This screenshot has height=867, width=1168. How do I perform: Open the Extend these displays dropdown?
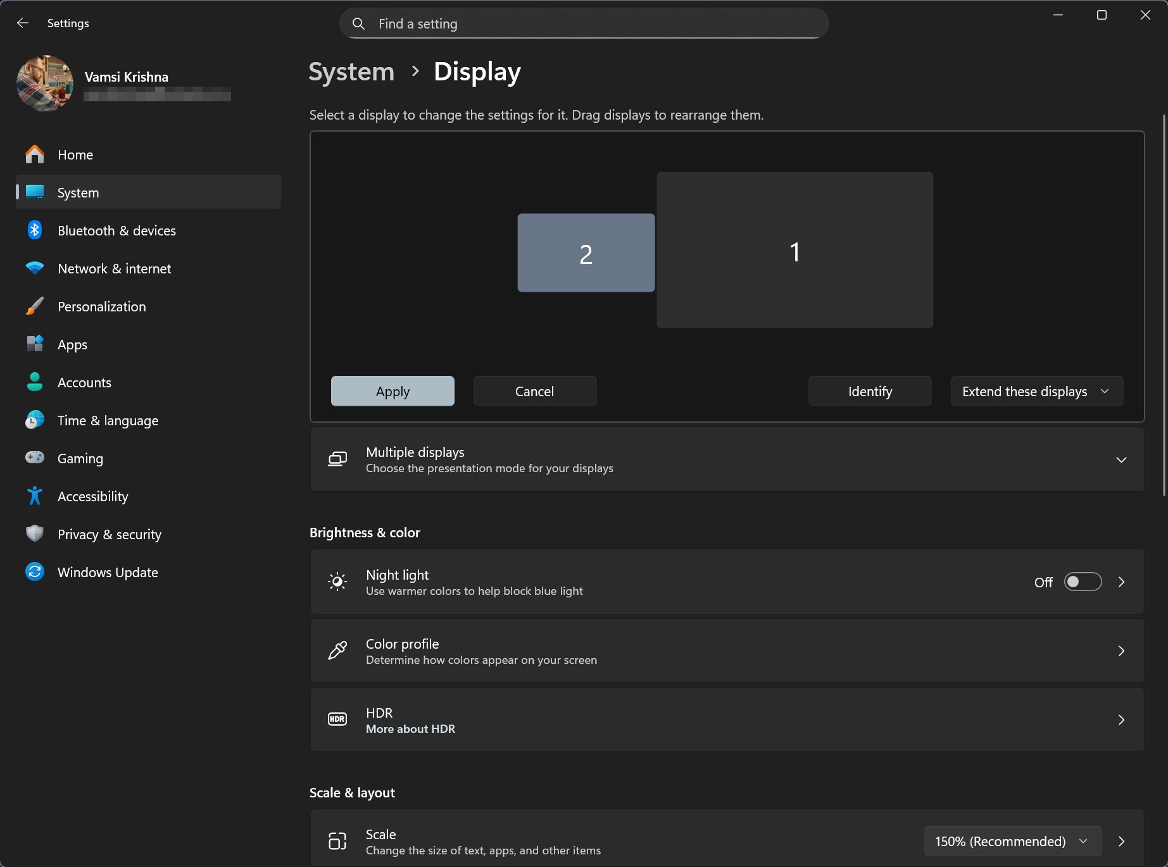tap(1037, 391)
